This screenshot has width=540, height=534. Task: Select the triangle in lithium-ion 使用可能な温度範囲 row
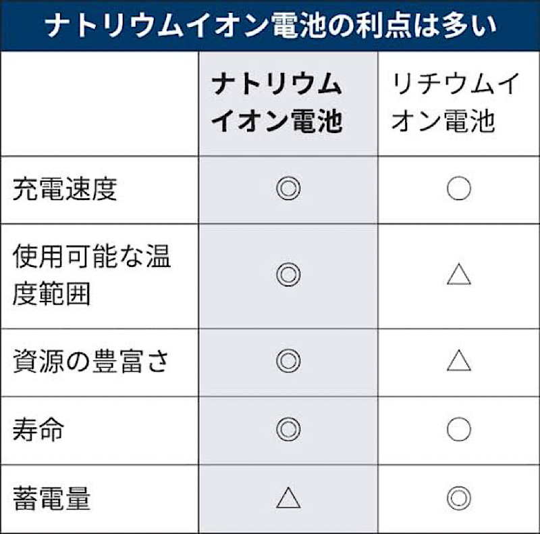click(459, 274)
